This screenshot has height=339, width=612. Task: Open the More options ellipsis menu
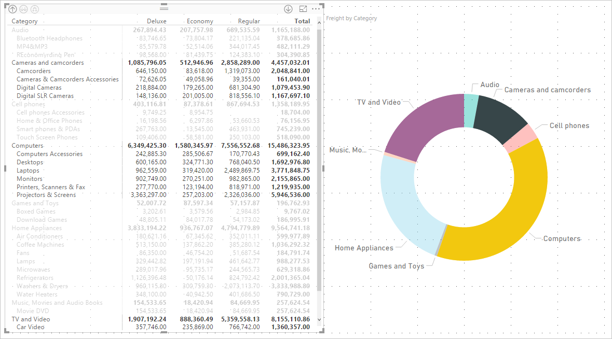316,9
